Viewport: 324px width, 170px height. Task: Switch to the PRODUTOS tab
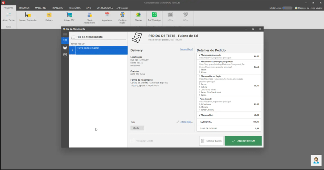click(24, 8)
